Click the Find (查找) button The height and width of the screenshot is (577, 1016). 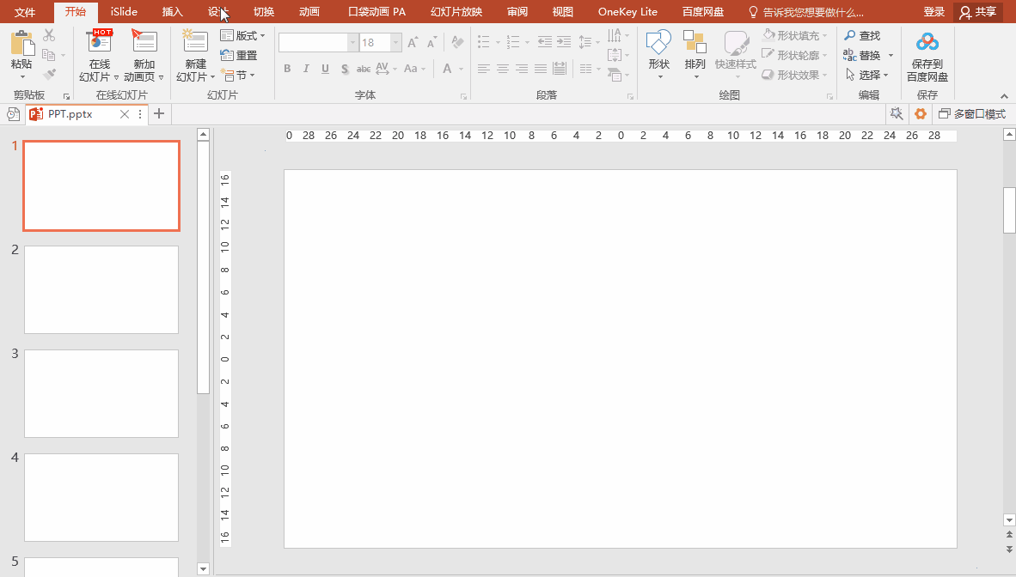[862, 36]
